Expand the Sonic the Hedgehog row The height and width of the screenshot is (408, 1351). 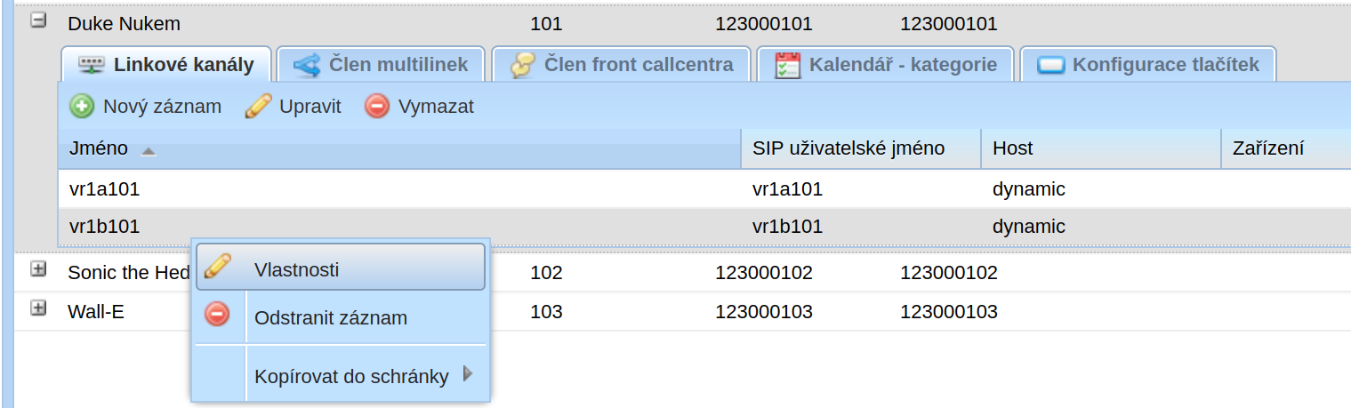38,268
